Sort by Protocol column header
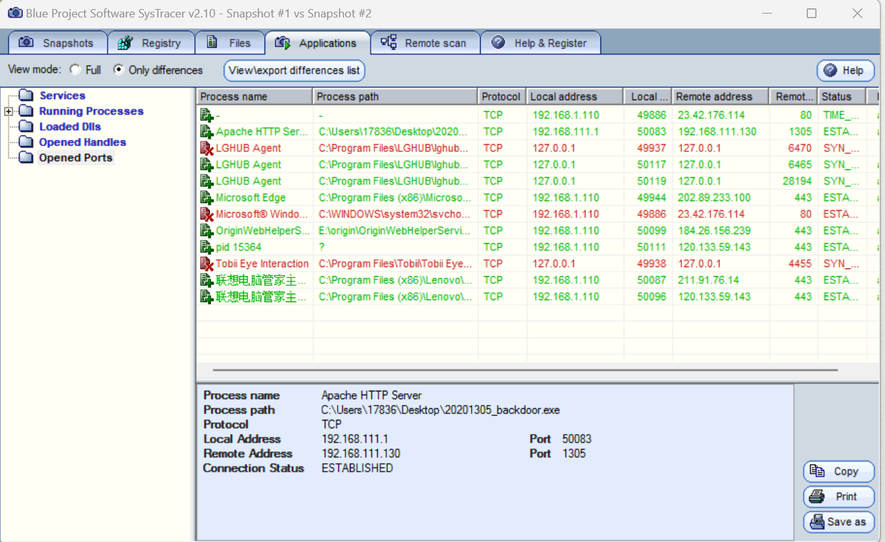The image size is (885, 542). [502, 96]
